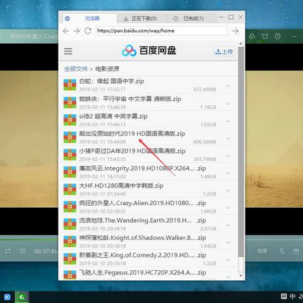Reload the Baidu pan page
Screen dimensions: 303x303
coord(88,31)
